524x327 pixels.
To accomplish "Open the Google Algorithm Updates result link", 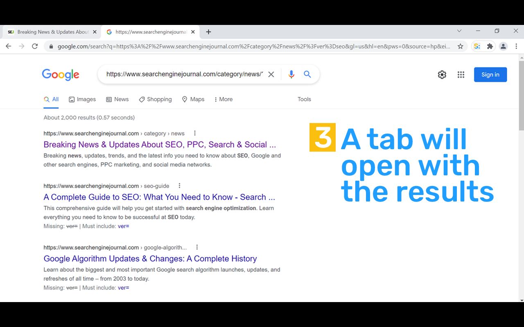I will click(x=150, y=258).
